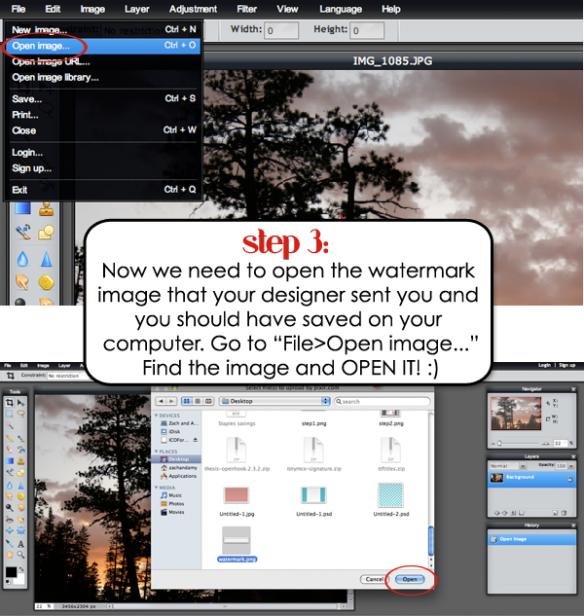Select the Crop tool in the Tools panel
The width and height of the screenshot is (584, 616).
pos(10,402)
